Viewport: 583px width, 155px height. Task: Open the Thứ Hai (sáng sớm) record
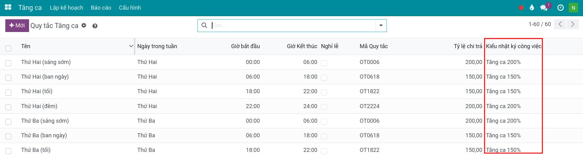[46, 62]
